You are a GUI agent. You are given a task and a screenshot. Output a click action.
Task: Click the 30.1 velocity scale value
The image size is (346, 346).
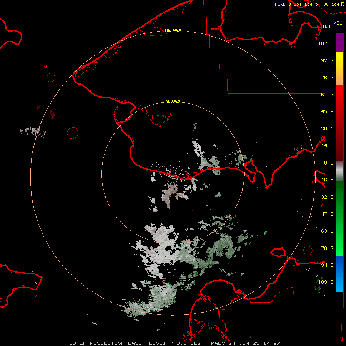coord(327,129)
